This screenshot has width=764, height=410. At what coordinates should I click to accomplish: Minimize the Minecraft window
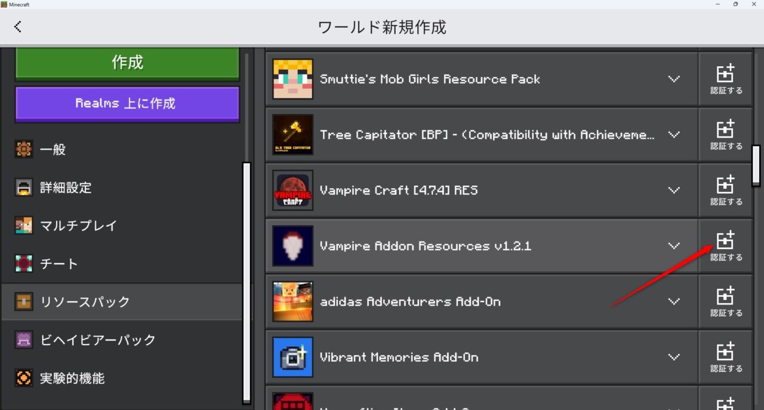(x=717, y=4)
